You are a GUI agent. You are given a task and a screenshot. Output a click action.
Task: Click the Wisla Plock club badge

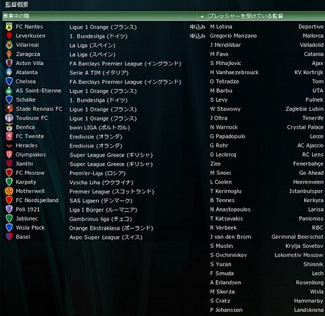(9, 228)
